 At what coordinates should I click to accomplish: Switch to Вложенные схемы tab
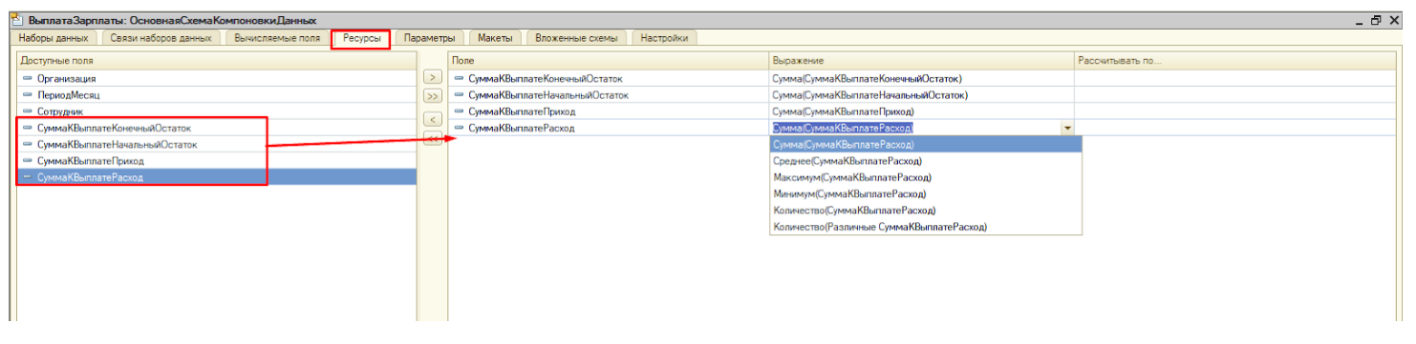(576, 38)
